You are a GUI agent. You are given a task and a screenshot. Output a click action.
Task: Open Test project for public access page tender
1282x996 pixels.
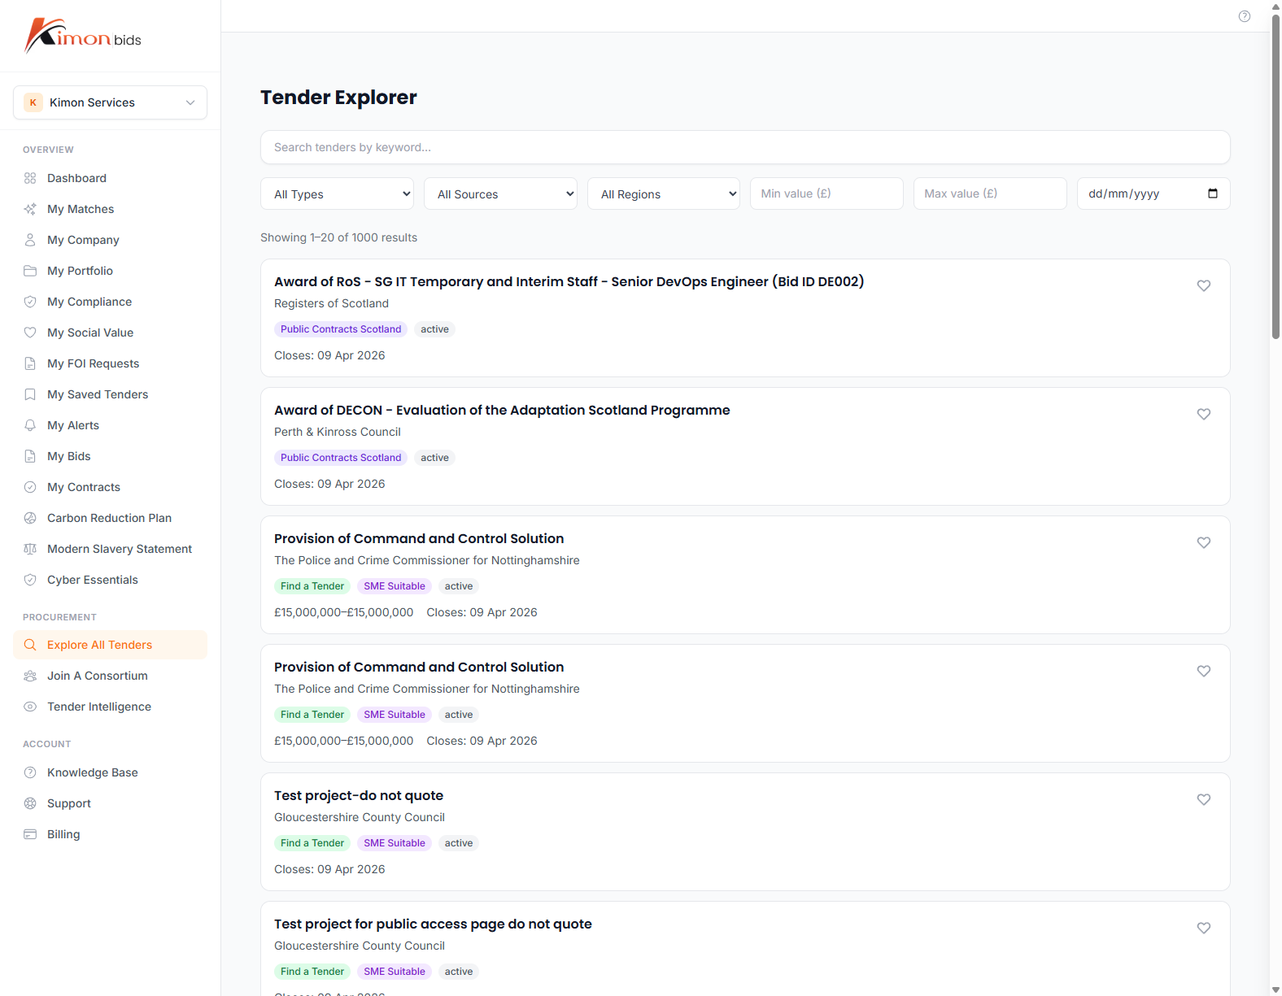pos(433,924)
